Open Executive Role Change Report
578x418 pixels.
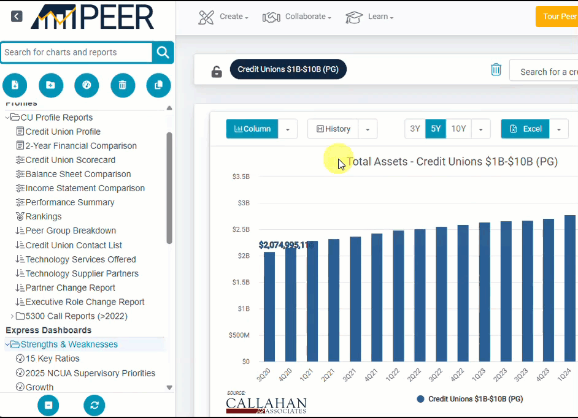click(x=80, y=302)
